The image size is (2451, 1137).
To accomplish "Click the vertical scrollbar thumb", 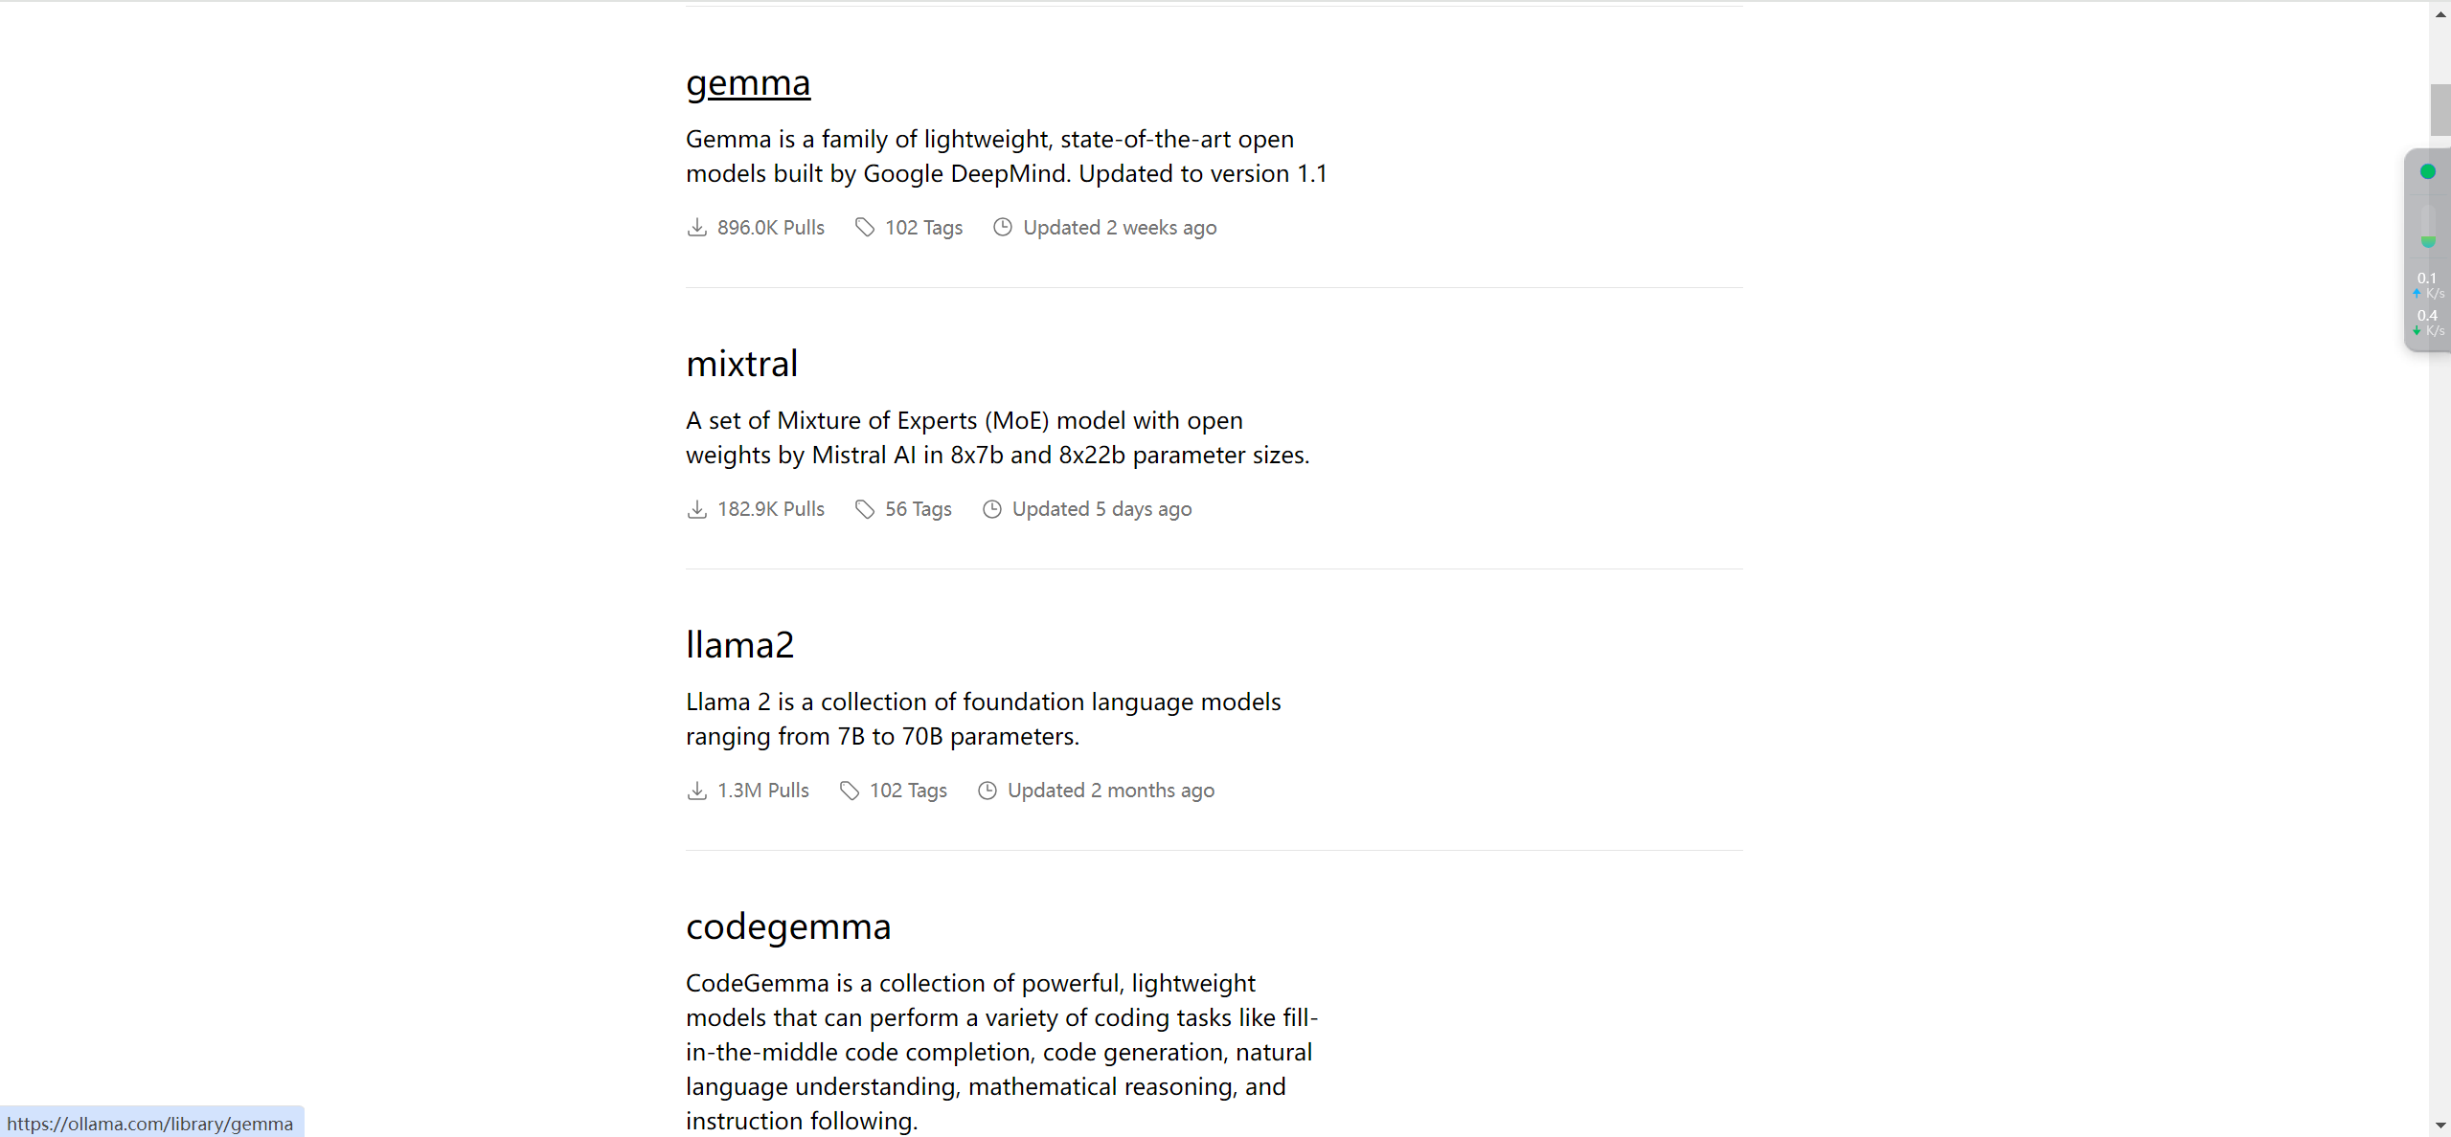I will click(x=2440, y=110).
